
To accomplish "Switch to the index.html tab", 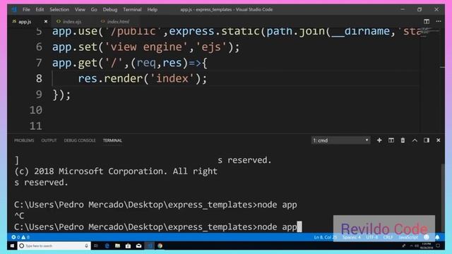I will pyautogui.click(x=118, y=22).
